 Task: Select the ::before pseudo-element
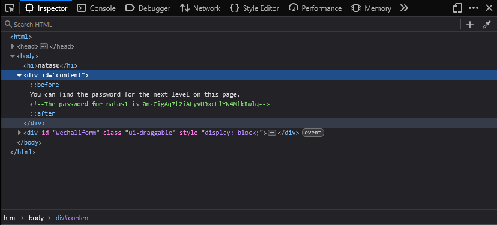44,85
